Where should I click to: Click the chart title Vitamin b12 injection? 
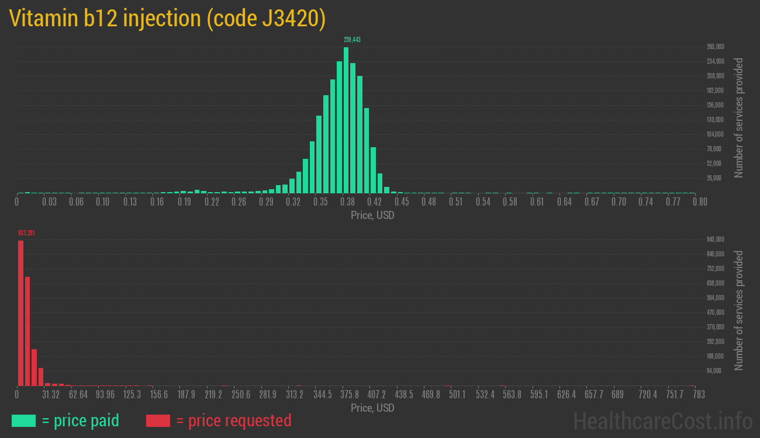(x=167, y=19)
